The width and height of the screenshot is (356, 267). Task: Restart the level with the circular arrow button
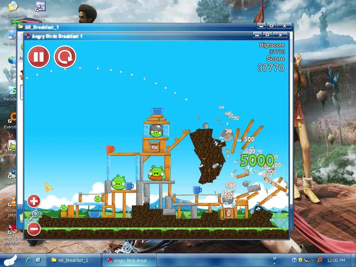(x=65, y=57)
